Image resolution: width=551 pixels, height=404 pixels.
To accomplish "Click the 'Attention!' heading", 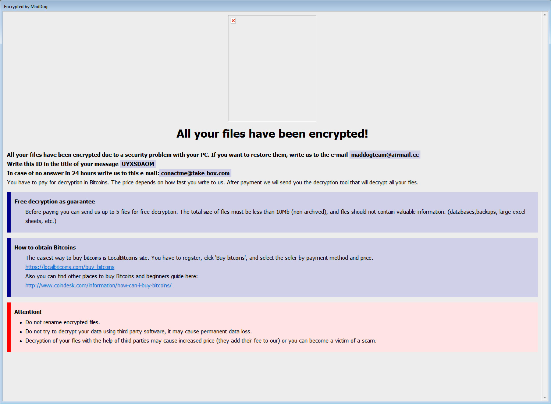I will tap(28, 312).
